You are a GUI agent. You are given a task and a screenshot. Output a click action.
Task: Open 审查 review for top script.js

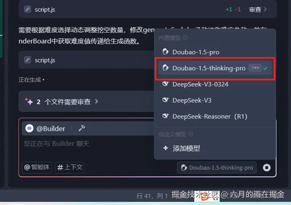coord(258,9)
